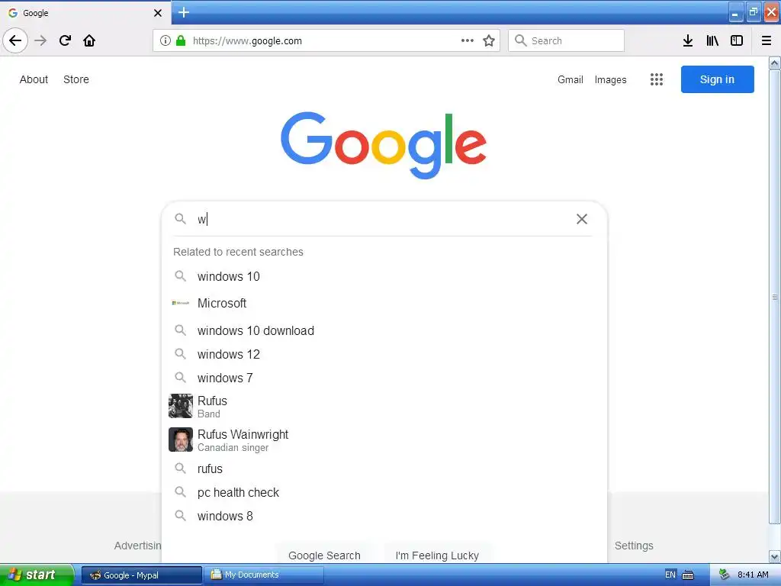The width and height of the screenshot is (781, 586).
Task: Bookmark this page with the star icon
Action: tap(489, 40)
